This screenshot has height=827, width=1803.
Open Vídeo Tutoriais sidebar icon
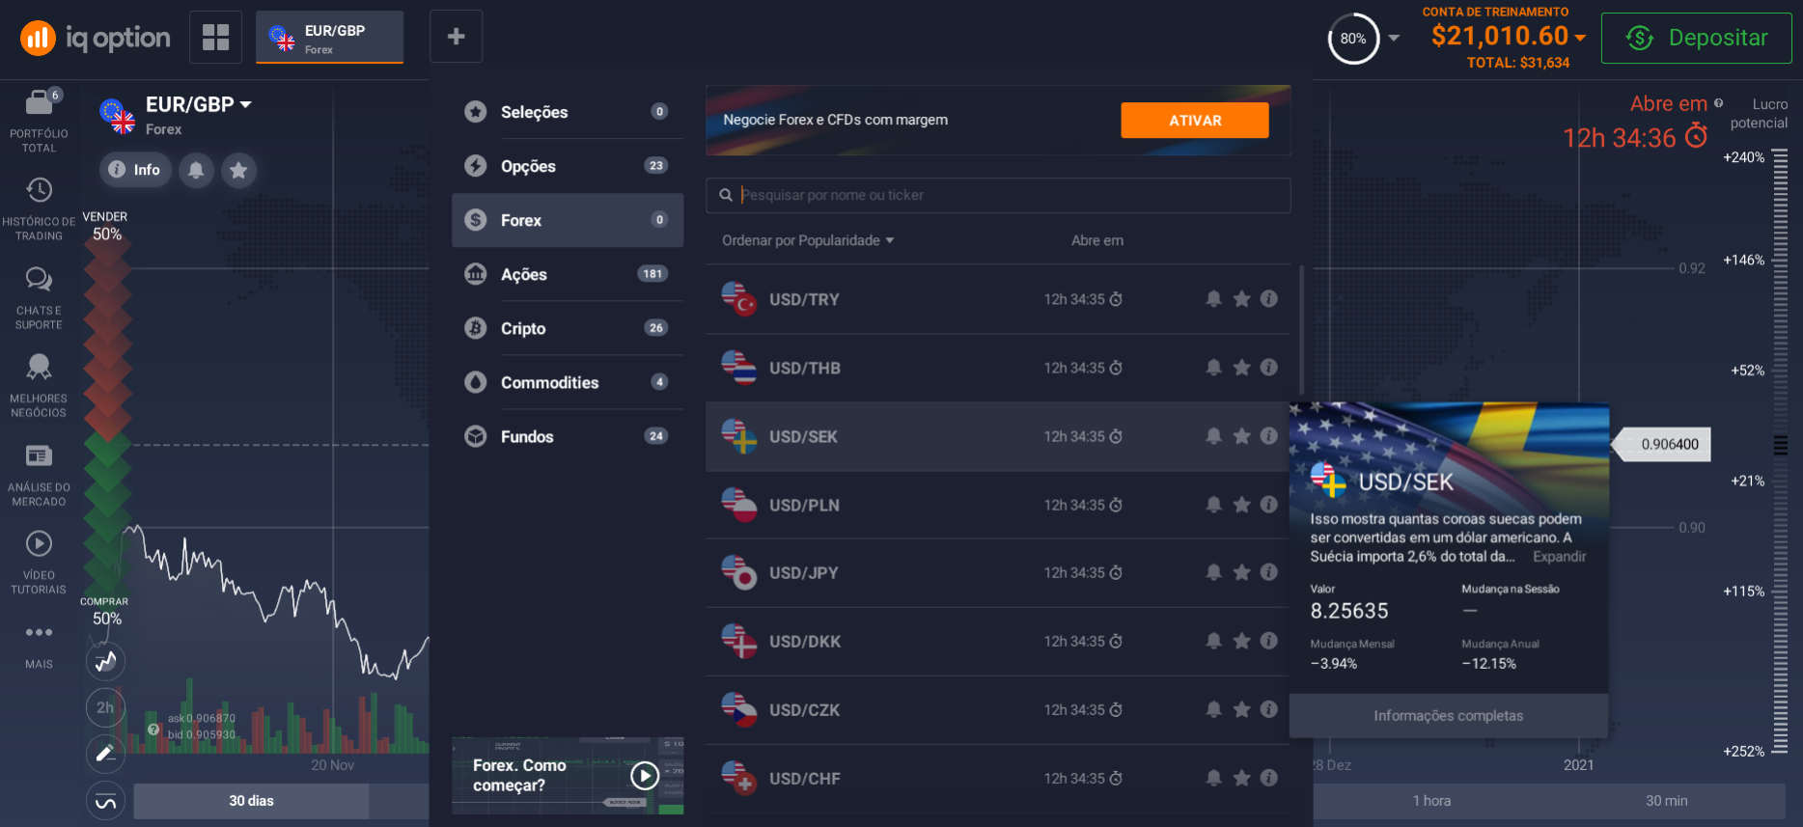[39, 562]
